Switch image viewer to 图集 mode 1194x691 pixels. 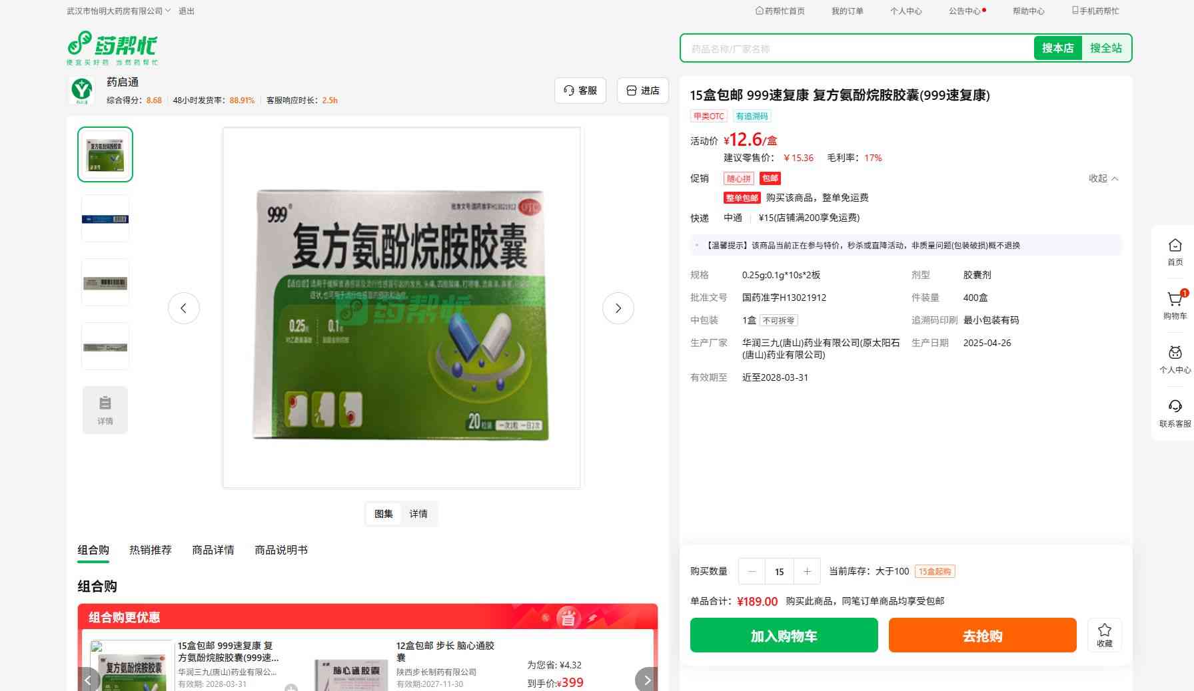click(384, 514)
